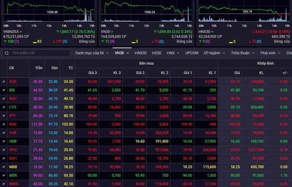Open Phái sinh derivatives dropdown

click(x=270, y=53)
